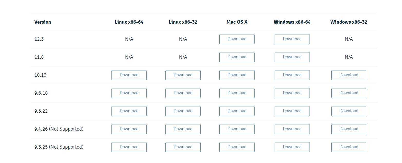The width and height of the screenshot is (402, 163).
Task: Download version 11.8 for Mac OS X
Action: click(237, 57)
